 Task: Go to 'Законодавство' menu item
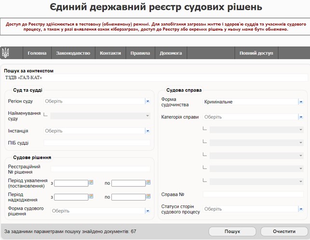[x=73, y=53]
